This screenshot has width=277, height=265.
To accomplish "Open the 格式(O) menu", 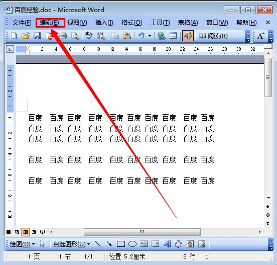I will (132, 23).
